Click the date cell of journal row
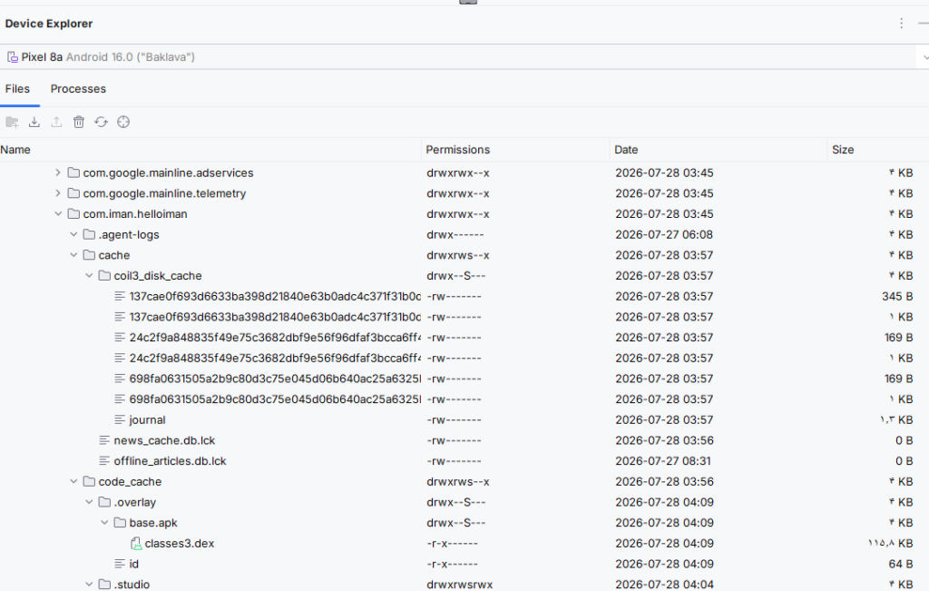Image resolution: width=929 pixels, height=591 pixels. [x=664, y=420]
